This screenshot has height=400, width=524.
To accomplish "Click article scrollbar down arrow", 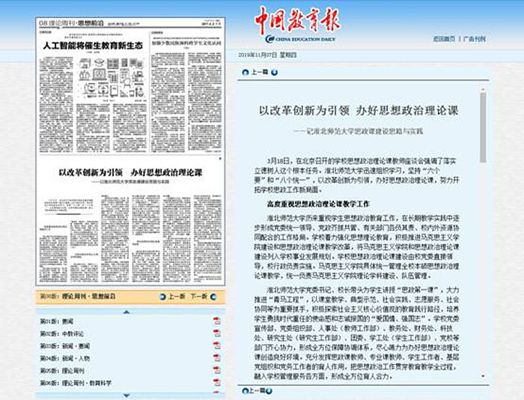I will (x=483, y=376).
